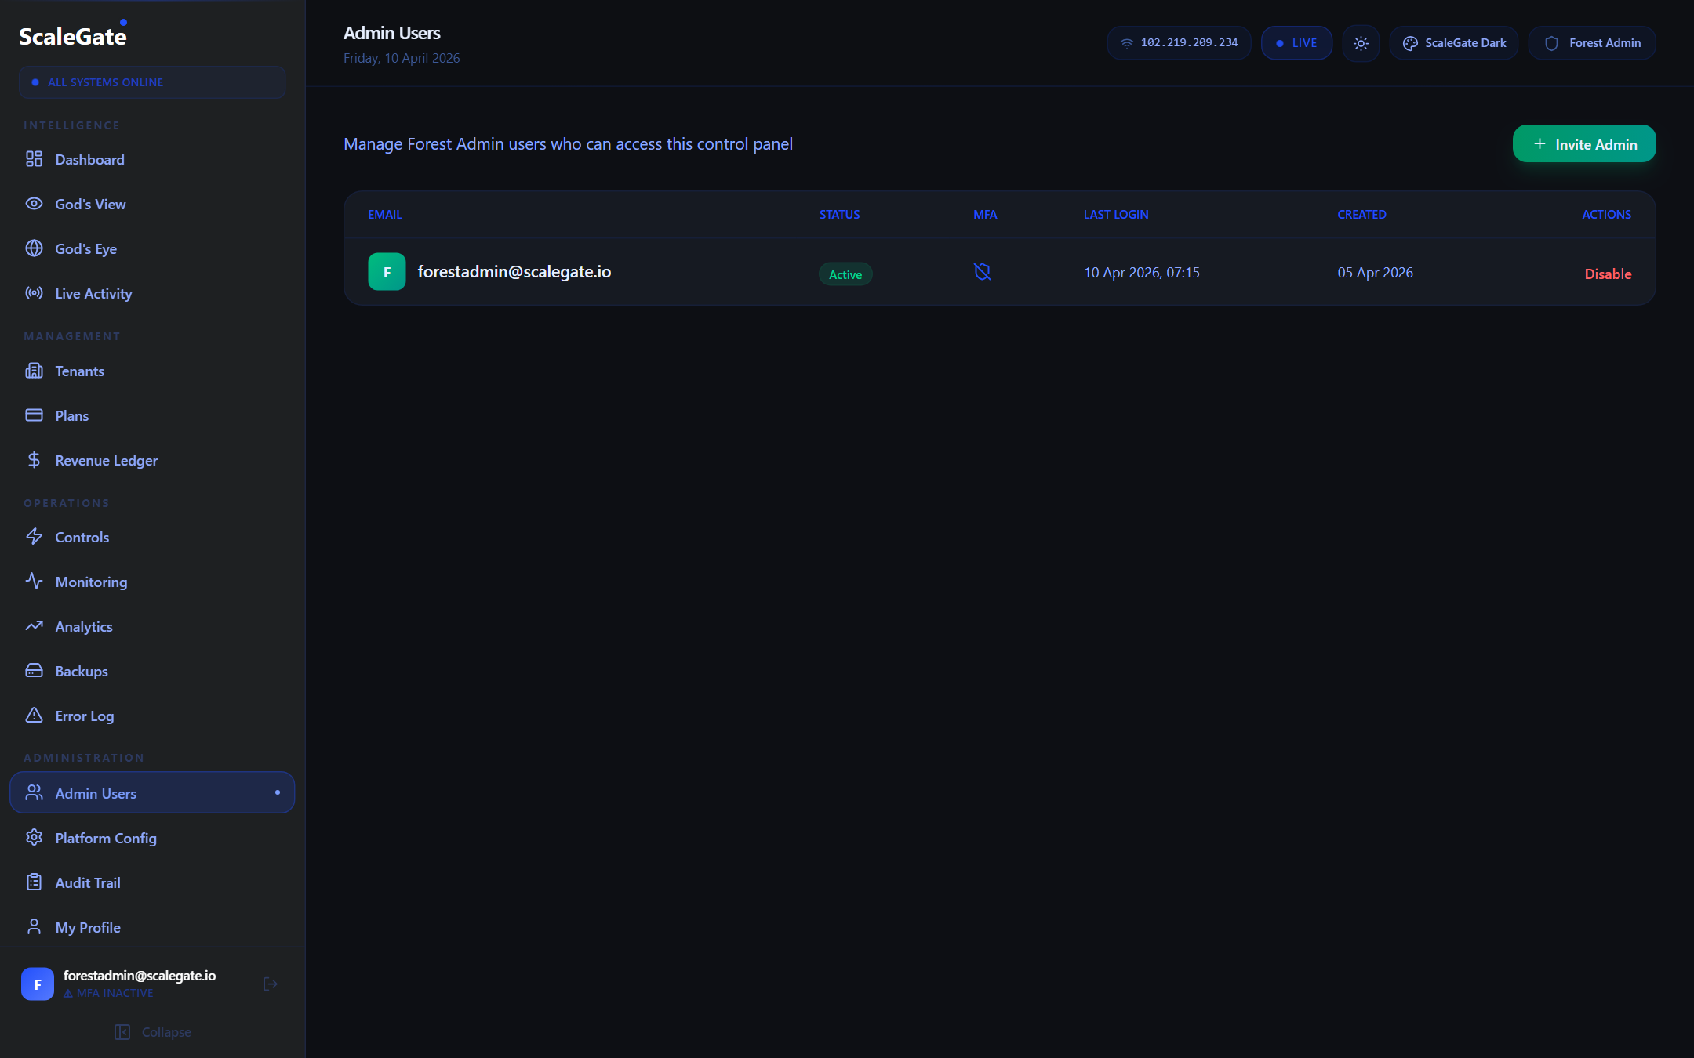1694x1058 pixels.
Task: Click the Live Activity broadcast icon
Action: click(x=34, y=293)
